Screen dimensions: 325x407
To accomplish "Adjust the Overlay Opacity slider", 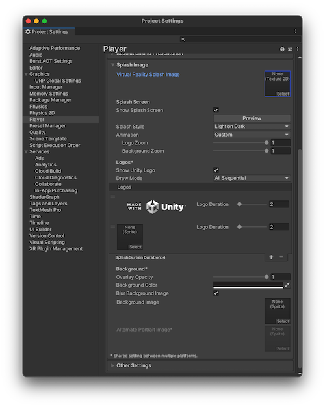I will coord(241,277).
